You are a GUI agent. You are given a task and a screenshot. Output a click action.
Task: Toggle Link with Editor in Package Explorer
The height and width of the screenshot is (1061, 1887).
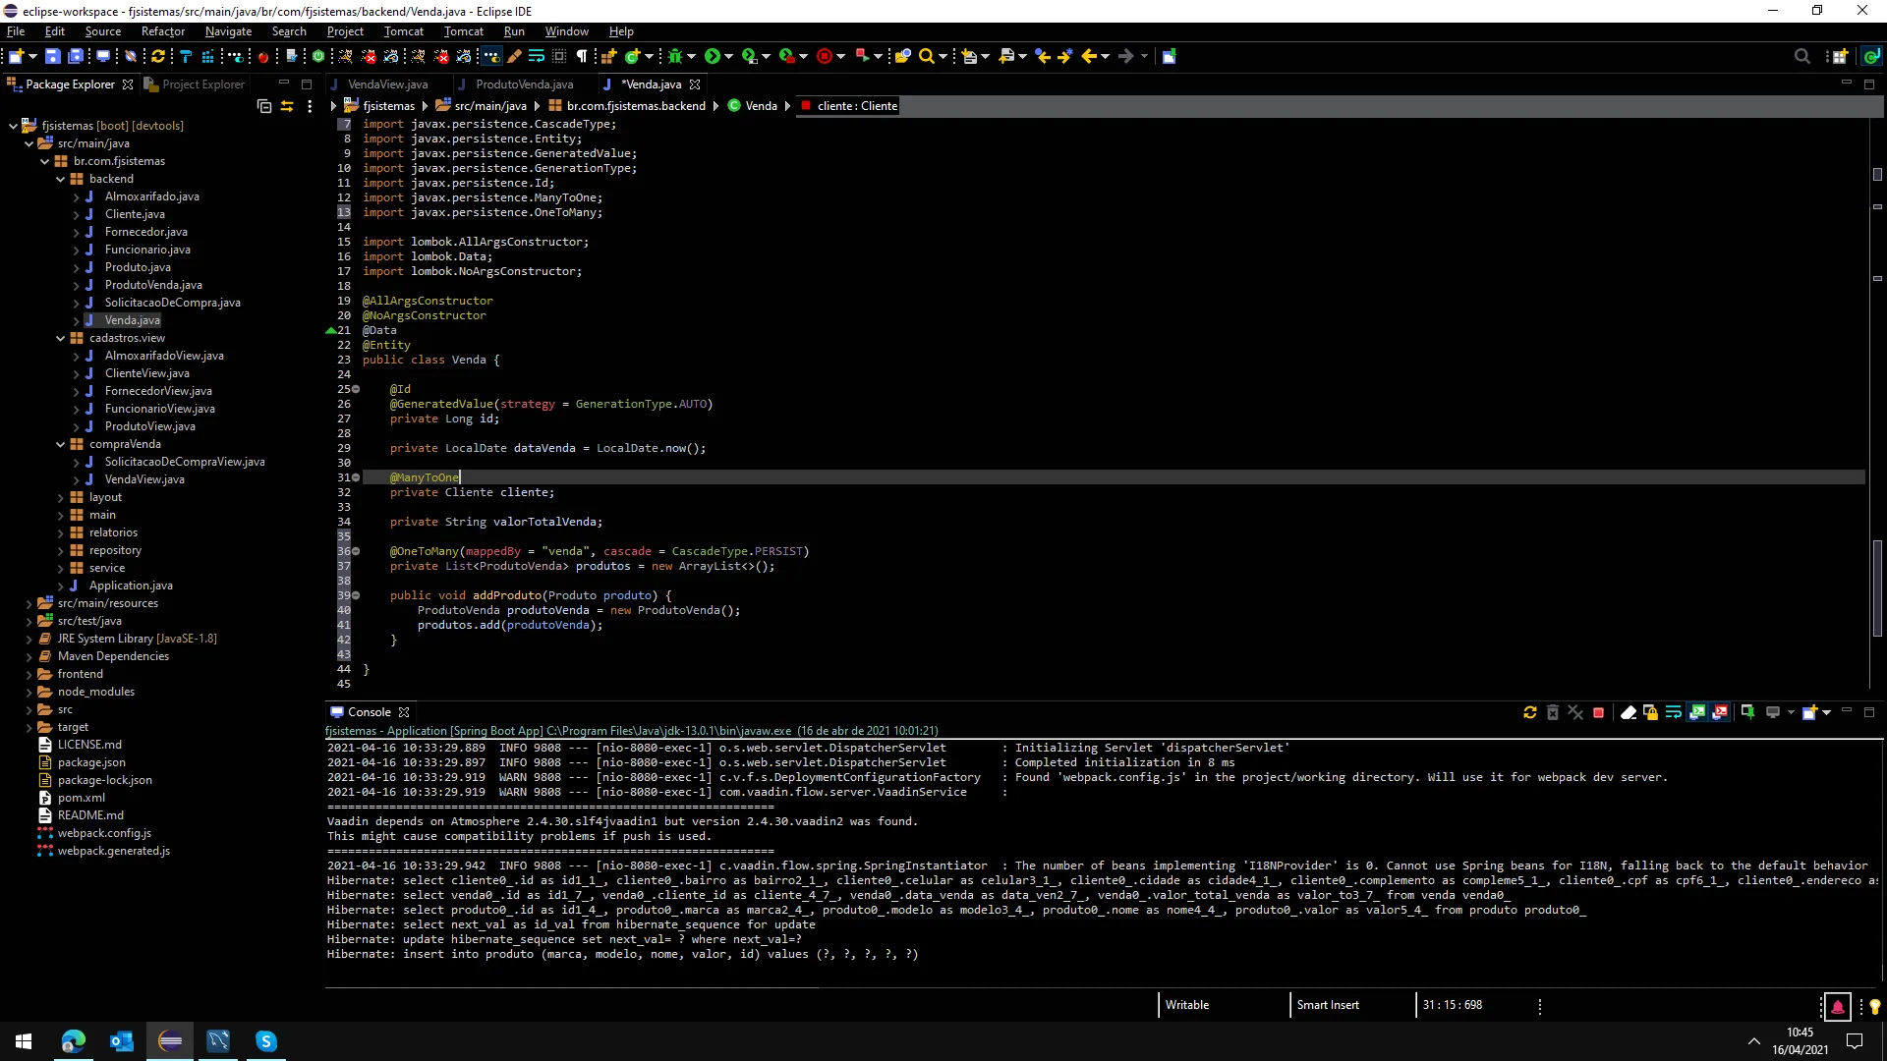pyautogui.click(x=287, y=106)
